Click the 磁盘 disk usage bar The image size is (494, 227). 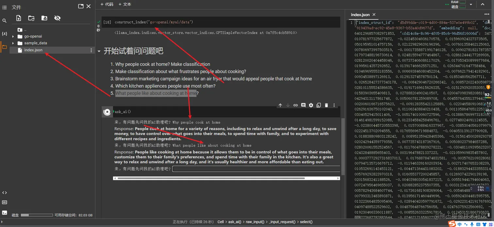pyautogui.click(x=37, y=215)
